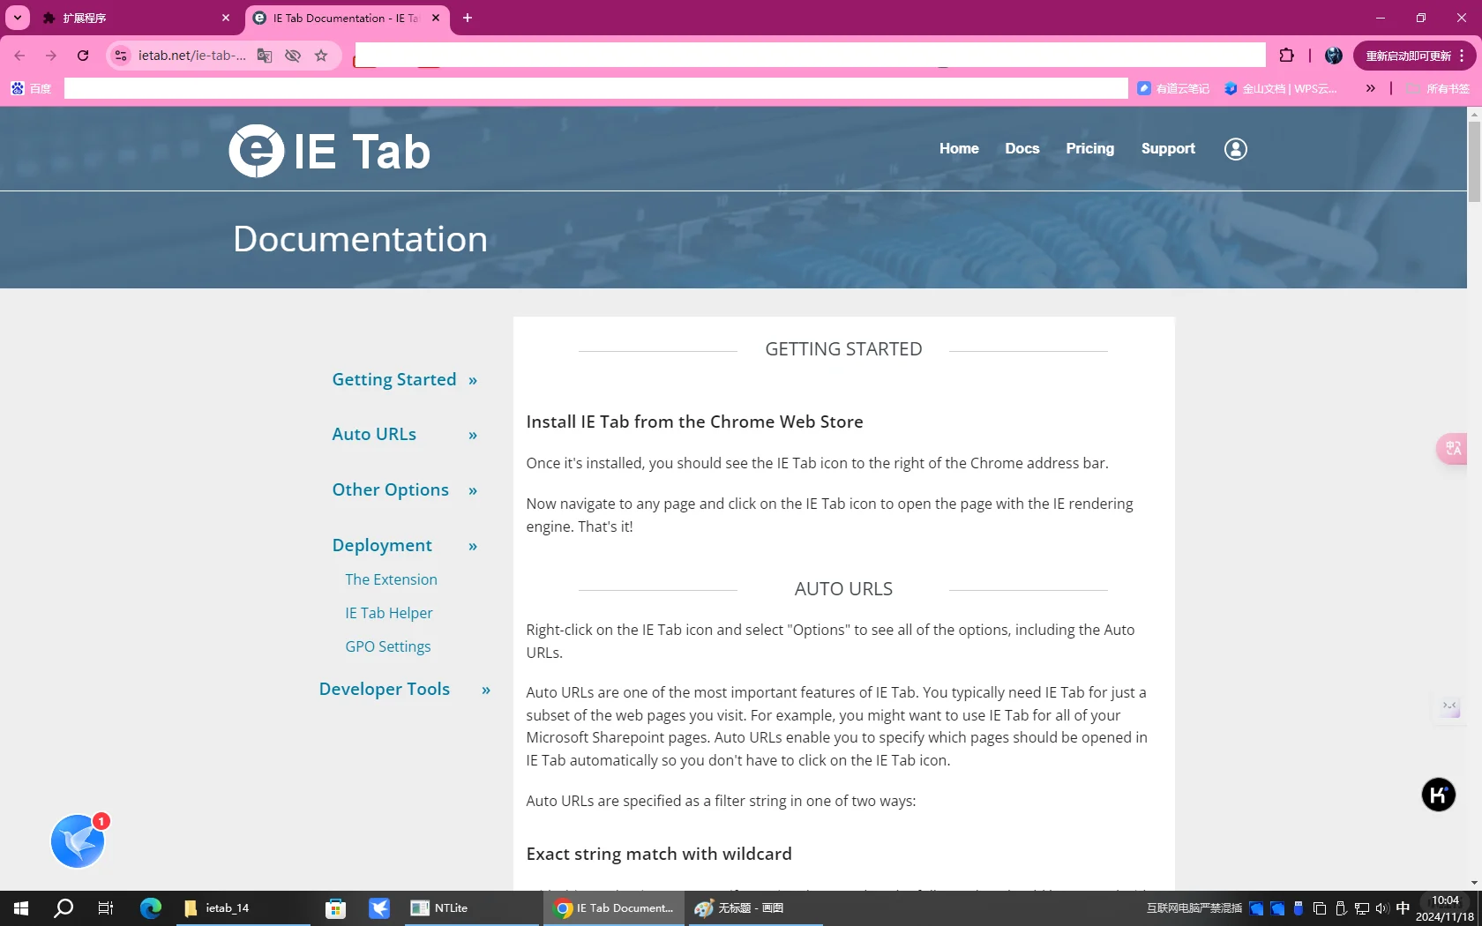Add a new tab with plus button
1482x926 pixels.
click(468, 18)
